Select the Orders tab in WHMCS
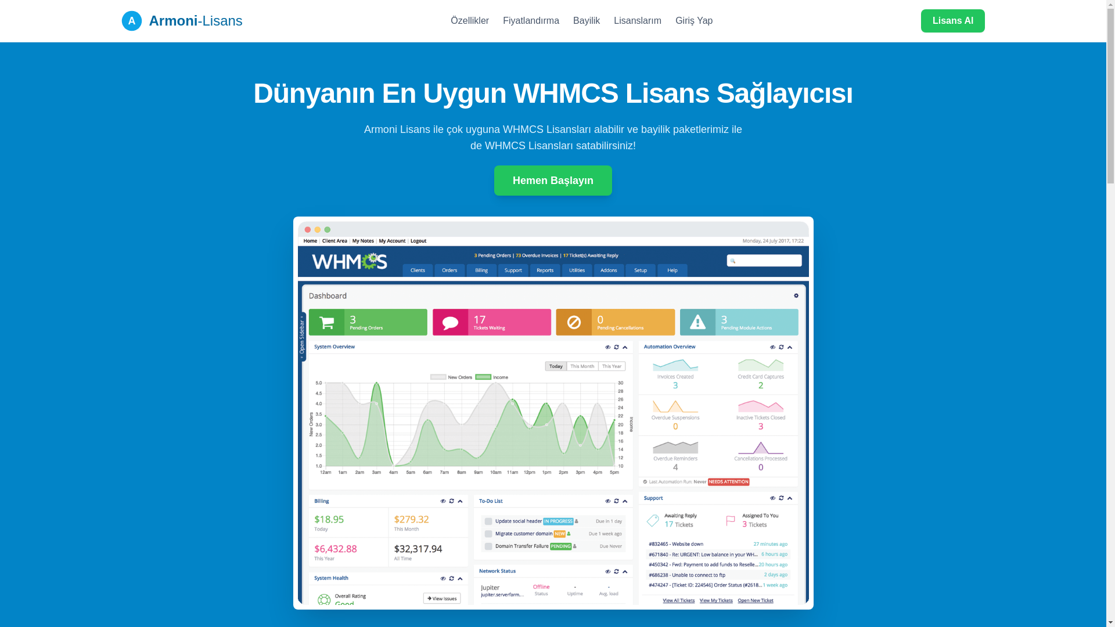This screenshot has height=627, width=1115. (x=449, y=271)
